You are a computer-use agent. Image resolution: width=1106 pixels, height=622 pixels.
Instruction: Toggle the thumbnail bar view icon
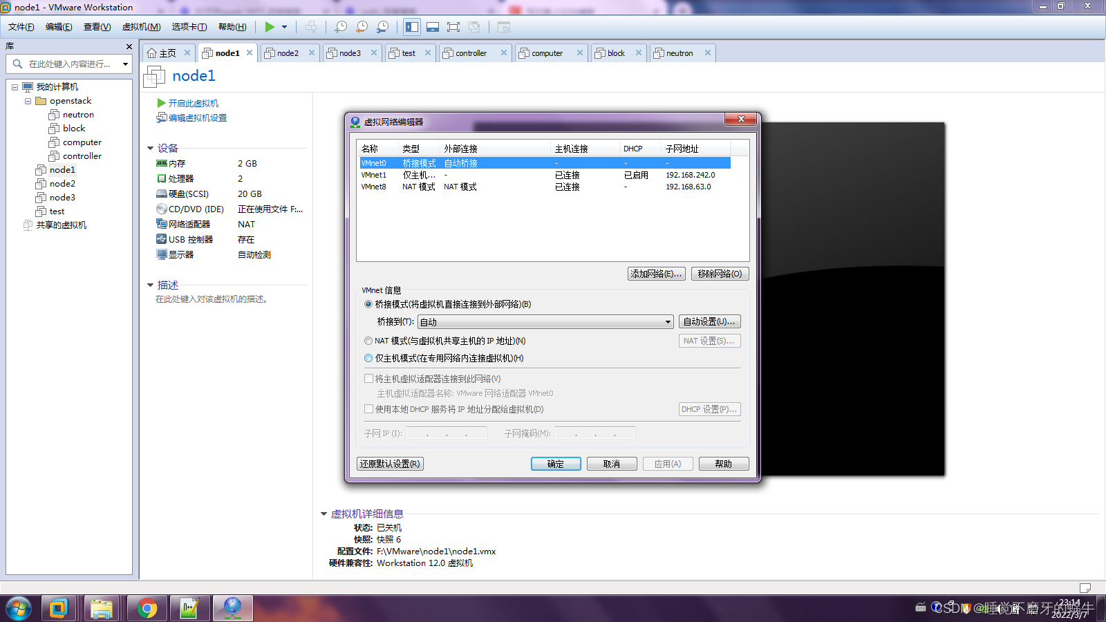pyautogui.click(x=433, y=27)
